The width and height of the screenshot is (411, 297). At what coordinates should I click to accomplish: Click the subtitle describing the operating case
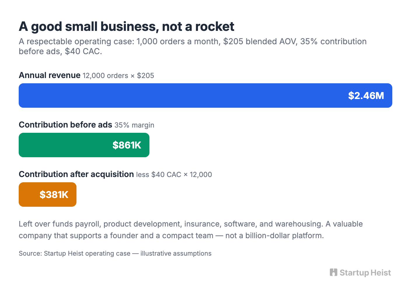[193, 46]
